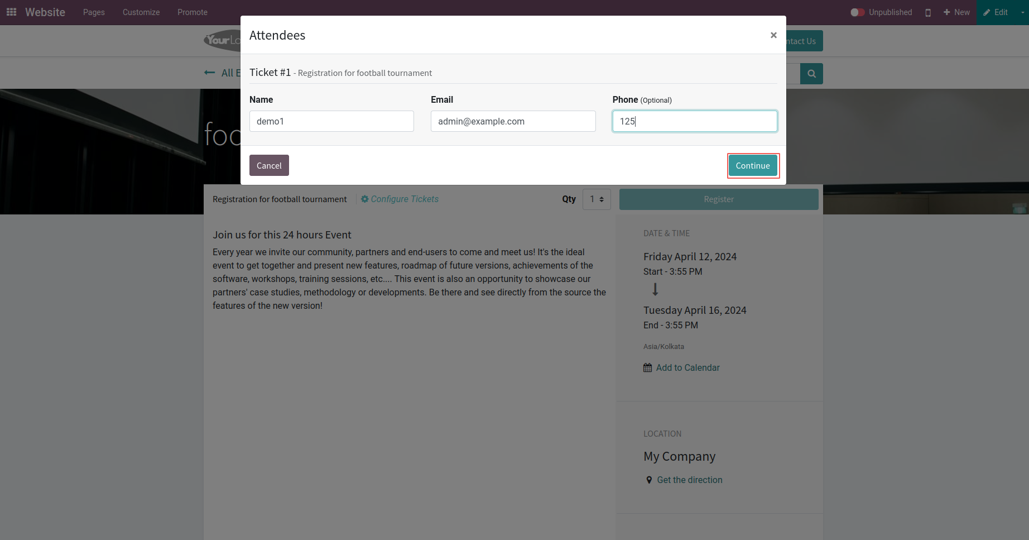Click the pencil Edit icon
The image size is (1029, 540).
(987, 12)
